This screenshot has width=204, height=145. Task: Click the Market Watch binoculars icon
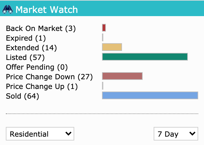click(7, 9)
